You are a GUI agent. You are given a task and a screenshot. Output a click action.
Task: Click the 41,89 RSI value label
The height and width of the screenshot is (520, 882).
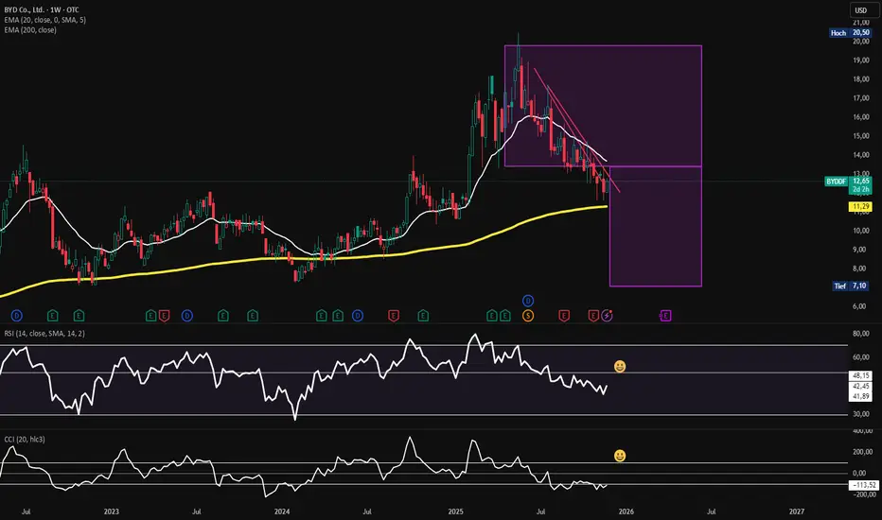pos(861,396)
